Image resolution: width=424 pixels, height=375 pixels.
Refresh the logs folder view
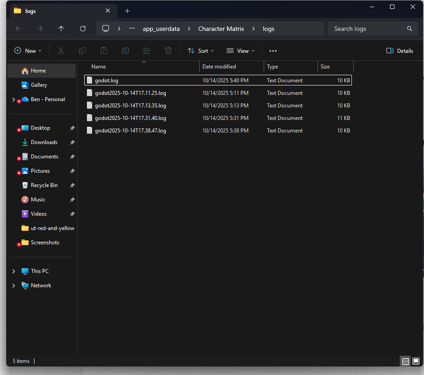(x=83, y=29)
